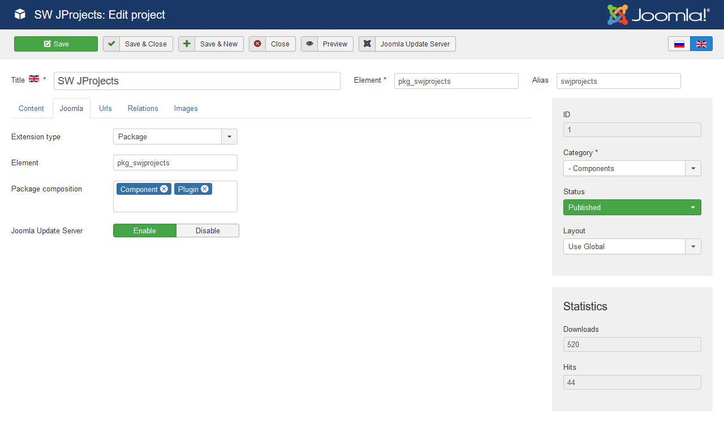Click the cube icon beside the page title
This screenshot has height=427, width=724.
click(20, 15)
